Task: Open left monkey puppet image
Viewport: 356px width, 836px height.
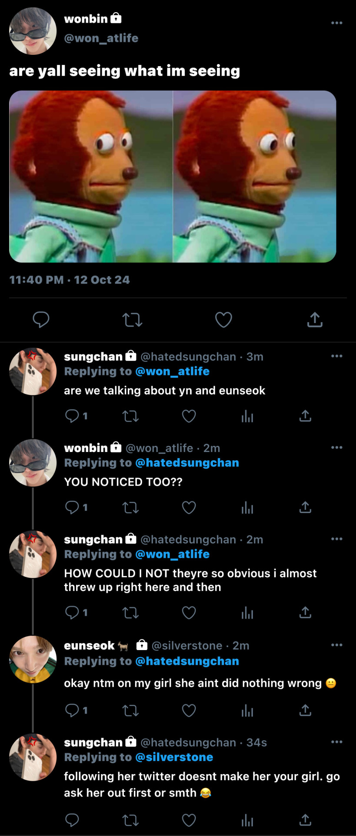Action: (x=91, y=176)
